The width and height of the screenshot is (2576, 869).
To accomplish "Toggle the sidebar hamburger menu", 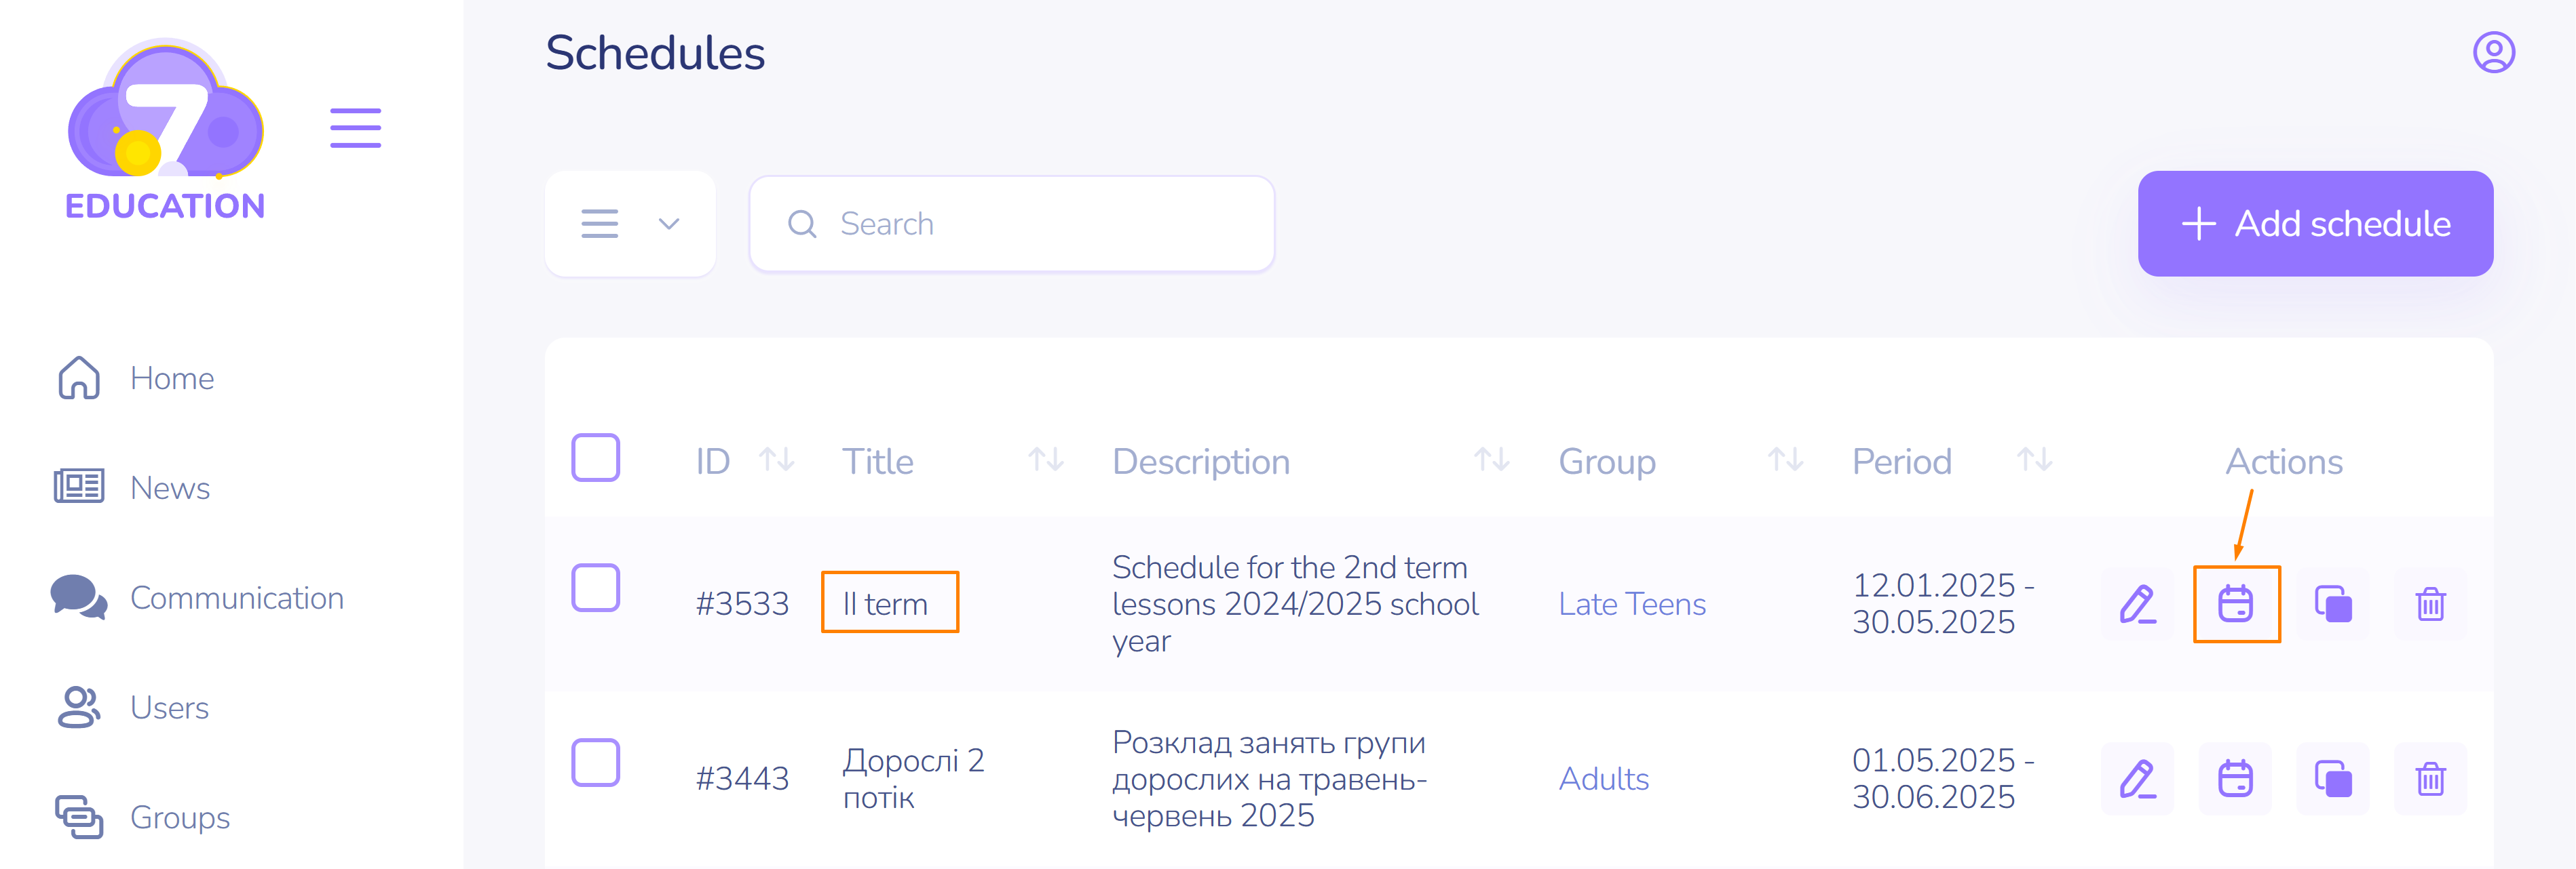I will pos(355,129).
